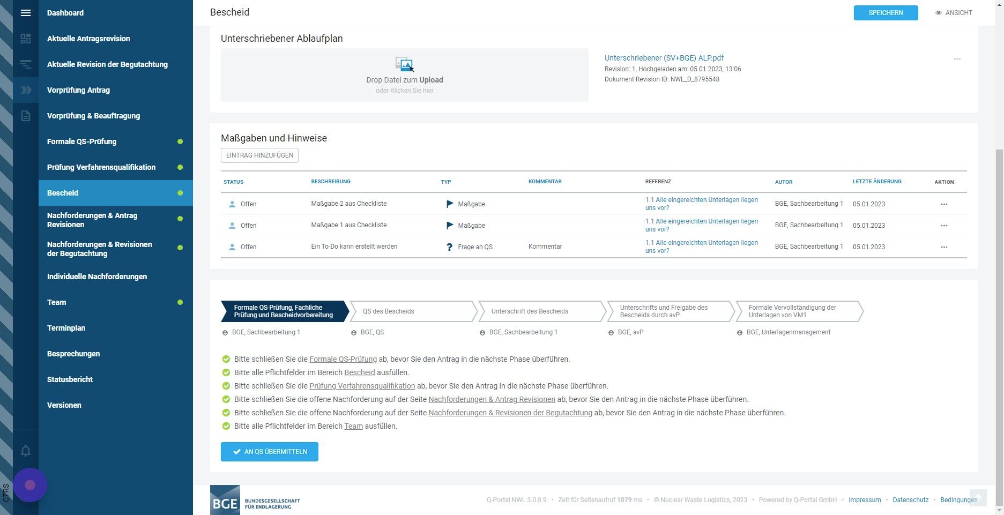This screenshot has height=515, width=1004.
Task: Select the QS des Bescheids phase step
Action: coord(413,311)
